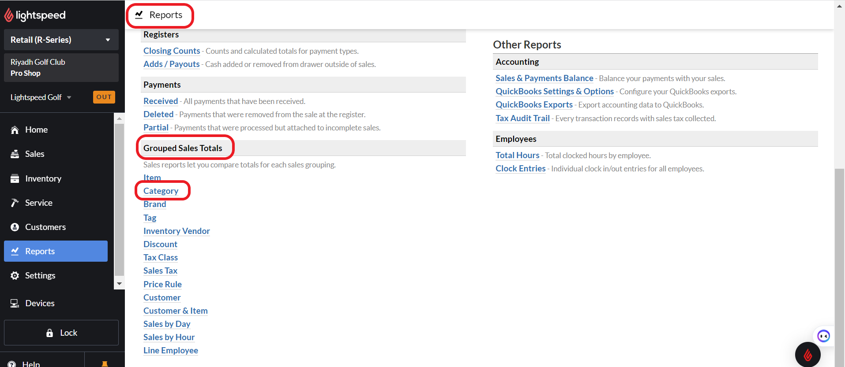Open the Sales by Hour report
845x367 pixels.
pos(169,337)
